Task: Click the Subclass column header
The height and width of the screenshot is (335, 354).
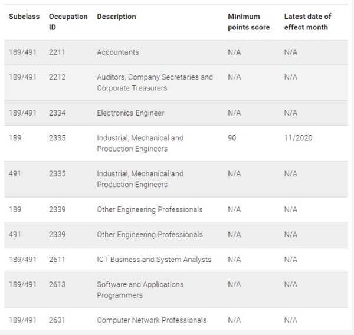Action: tap(24, 17)
